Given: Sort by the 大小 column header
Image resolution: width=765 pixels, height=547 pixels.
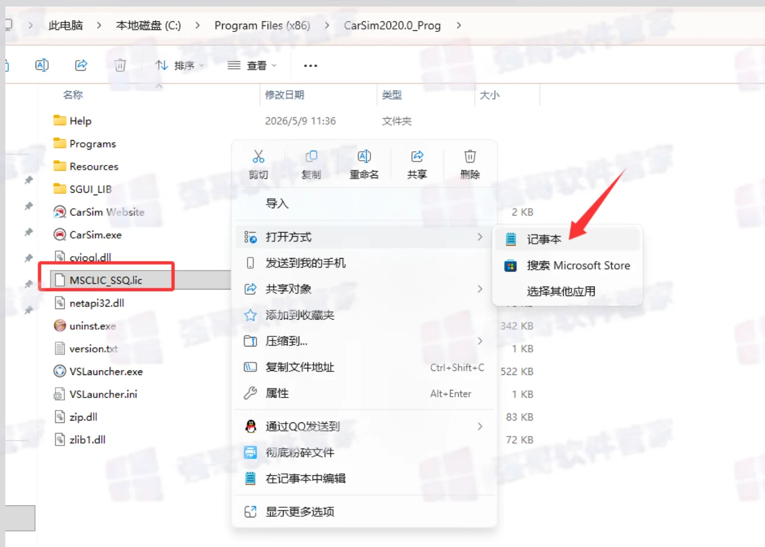Looking at the screenshot, I should tap(489, 95).
